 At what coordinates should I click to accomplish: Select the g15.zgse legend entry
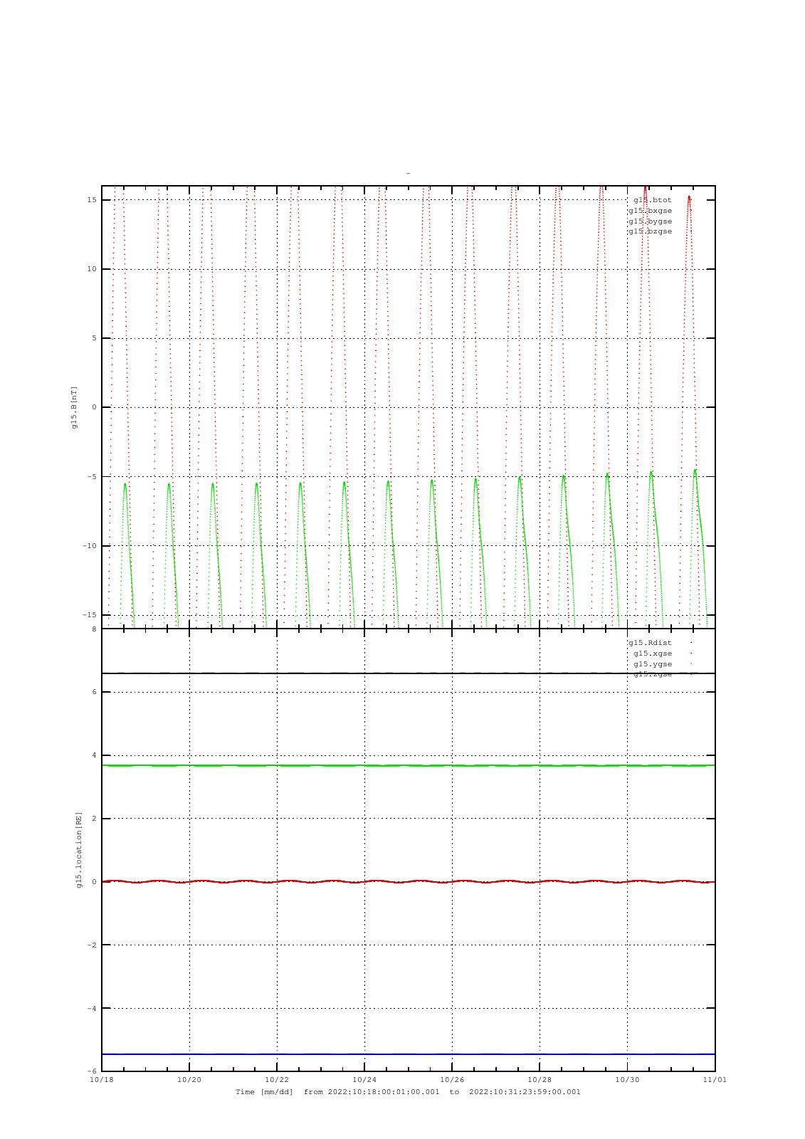point(653,674)
